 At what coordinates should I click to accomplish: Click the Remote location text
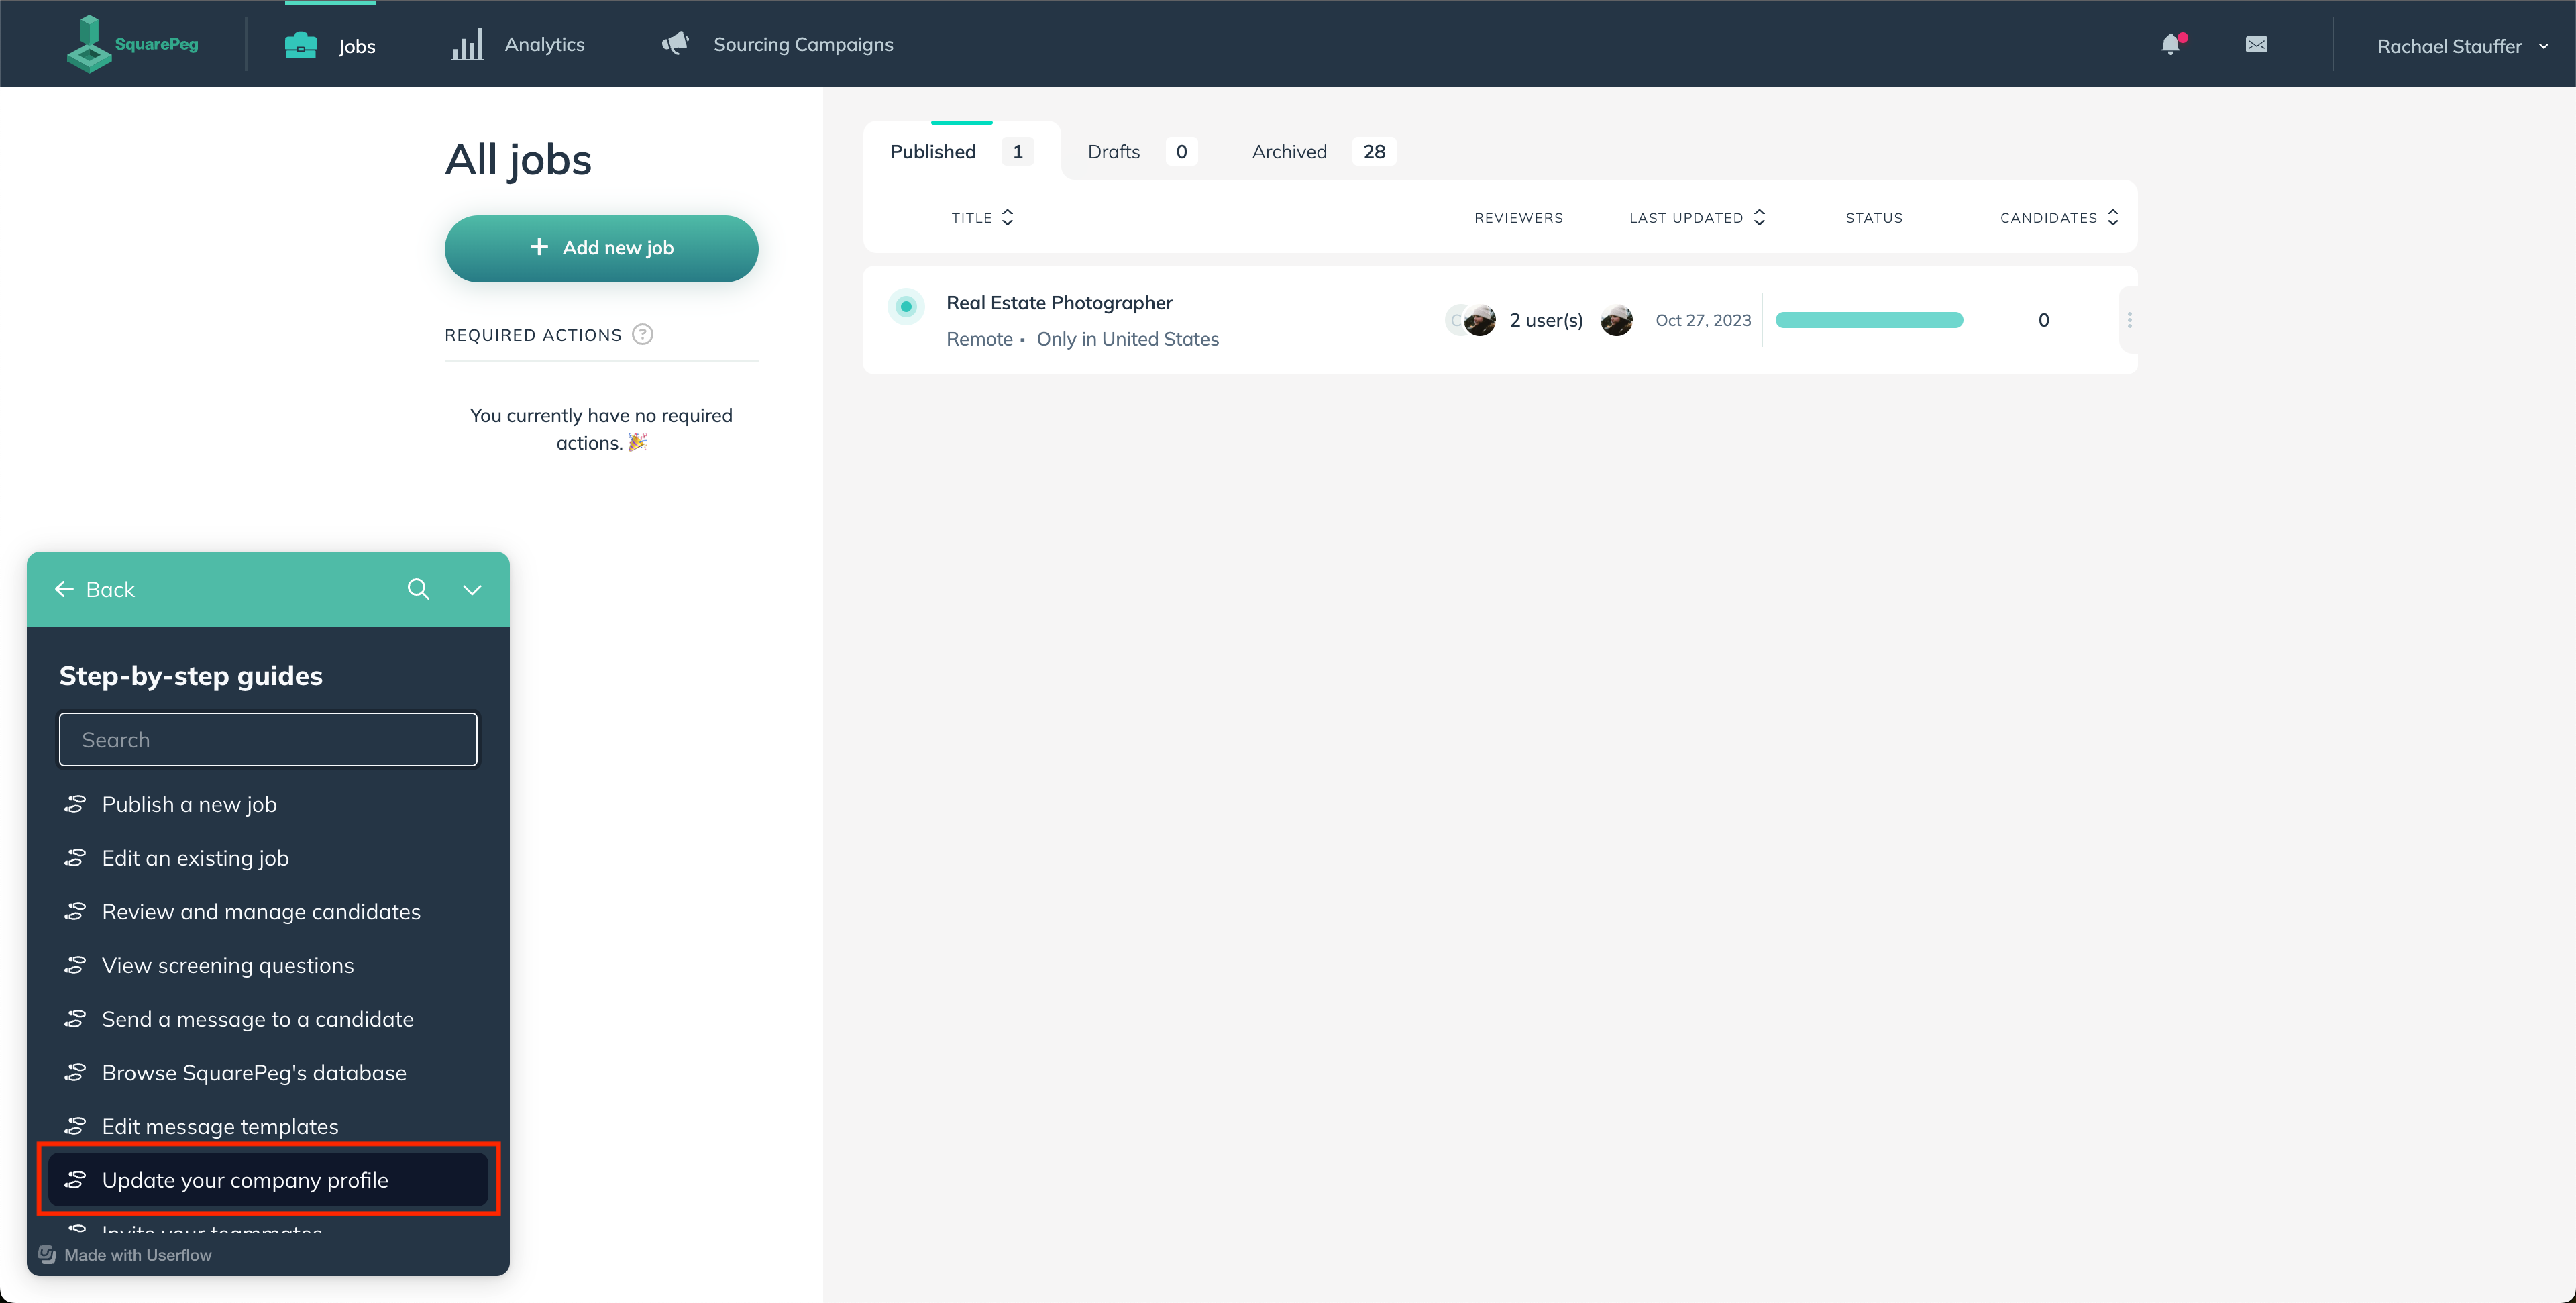coord(979,339)
